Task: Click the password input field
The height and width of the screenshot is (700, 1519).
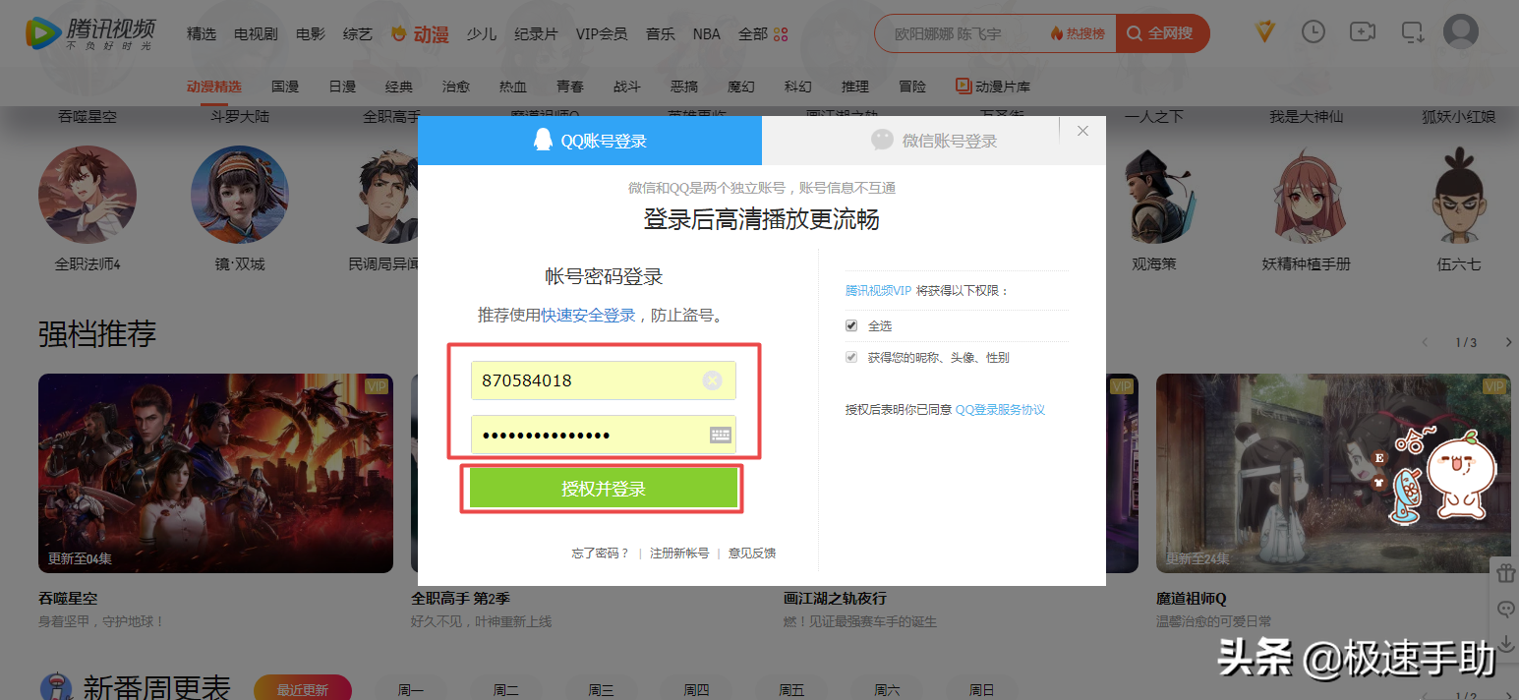Action: [x=603, y=435]
